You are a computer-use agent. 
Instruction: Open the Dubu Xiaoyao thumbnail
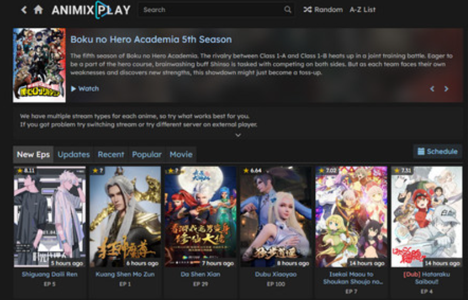(x=276, y=216)
